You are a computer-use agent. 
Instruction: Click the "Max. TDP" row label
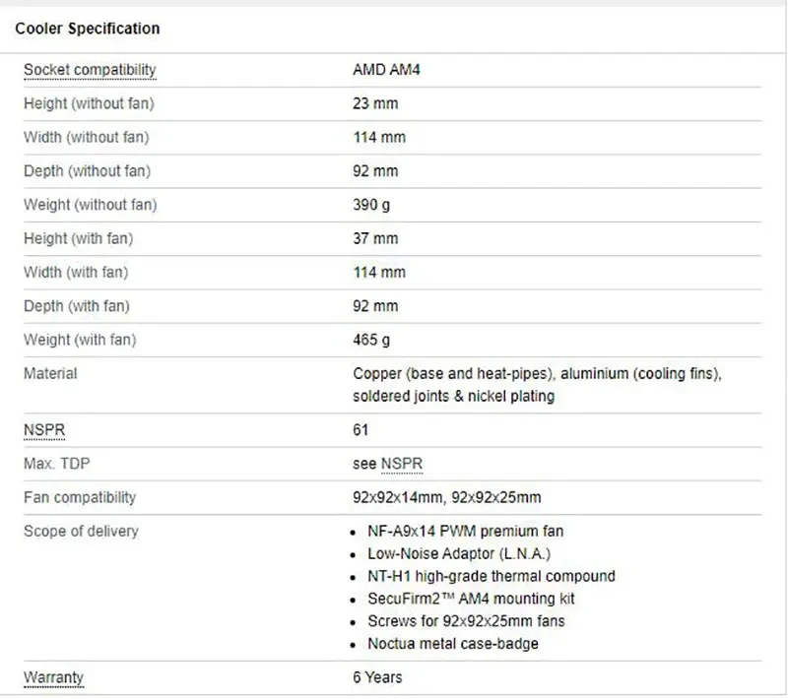click(63, 464)
